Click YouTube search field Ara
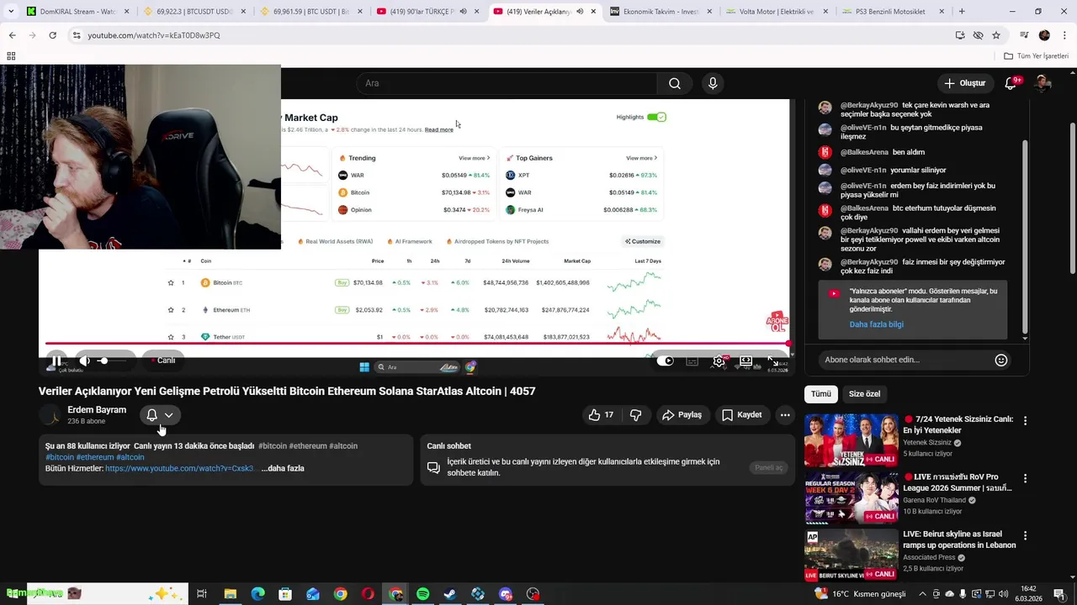Image resolution: width=1077 pixels, height=605 pixels. pos(507,83)
